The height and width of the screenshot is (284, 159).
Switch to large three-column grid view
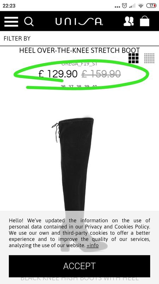tap(134, 58)
